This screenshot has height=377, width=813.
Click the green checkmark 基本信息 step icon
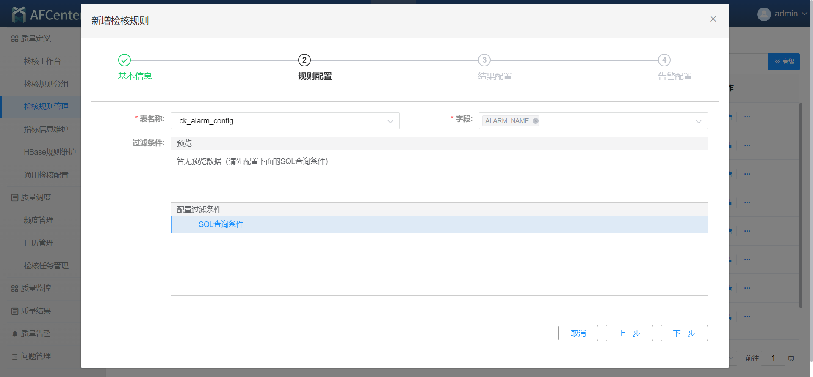pyautogui.click(x=124, y=60)
